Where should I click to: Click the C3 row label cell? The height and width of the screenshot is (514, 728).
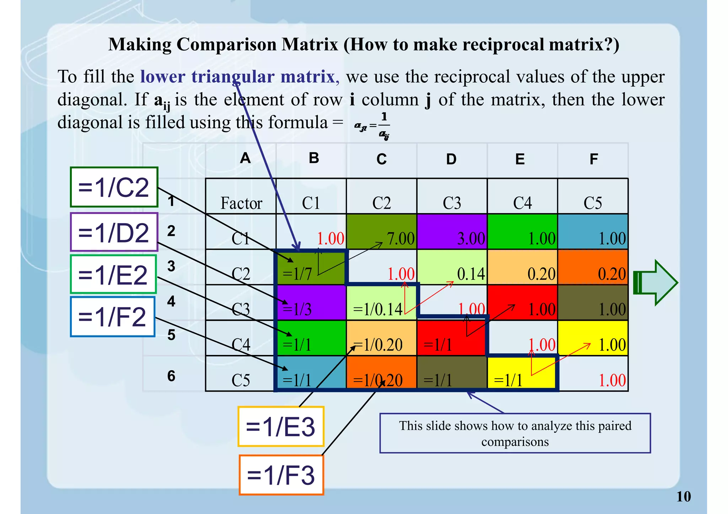coord(241,302)
